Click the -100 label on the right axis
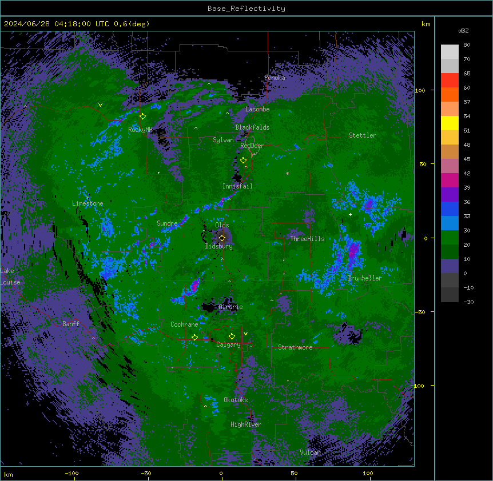This screenshot has width=493, height=481. pyautogui.click(x=418, y=386)
